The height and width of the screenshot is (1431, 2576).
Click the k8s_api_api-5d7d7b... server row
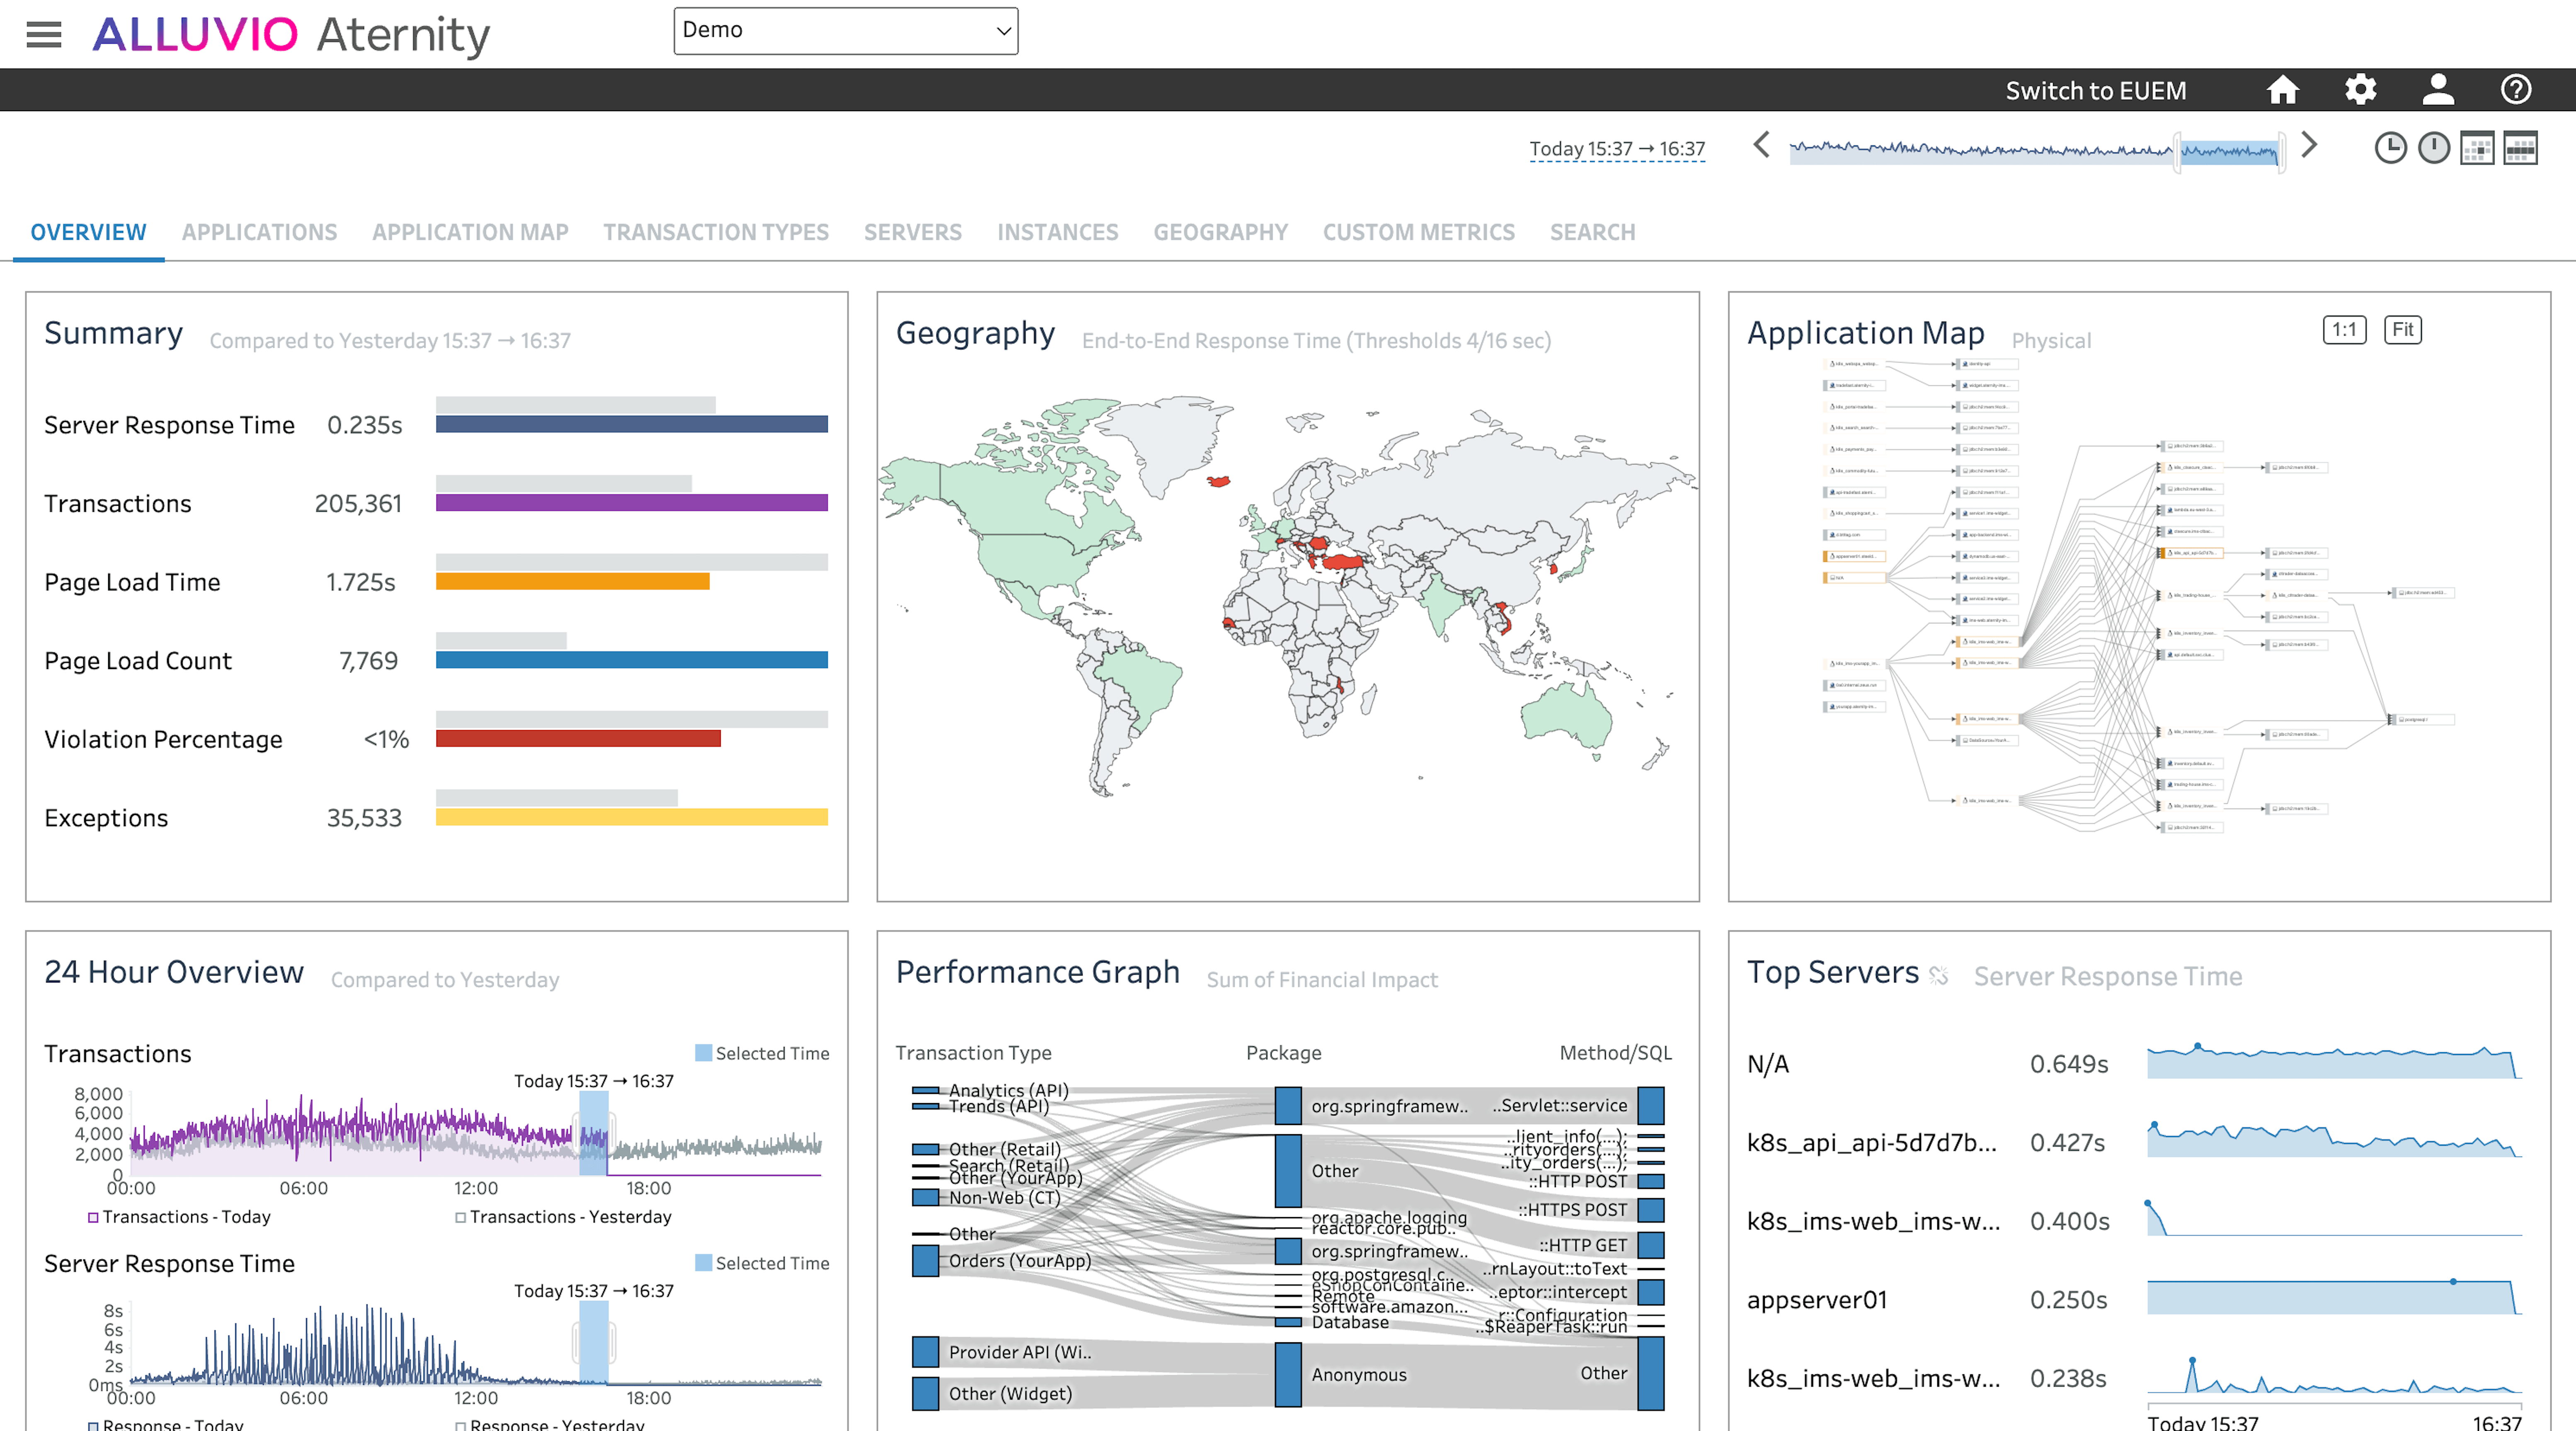click(x=2134, y=1142)
